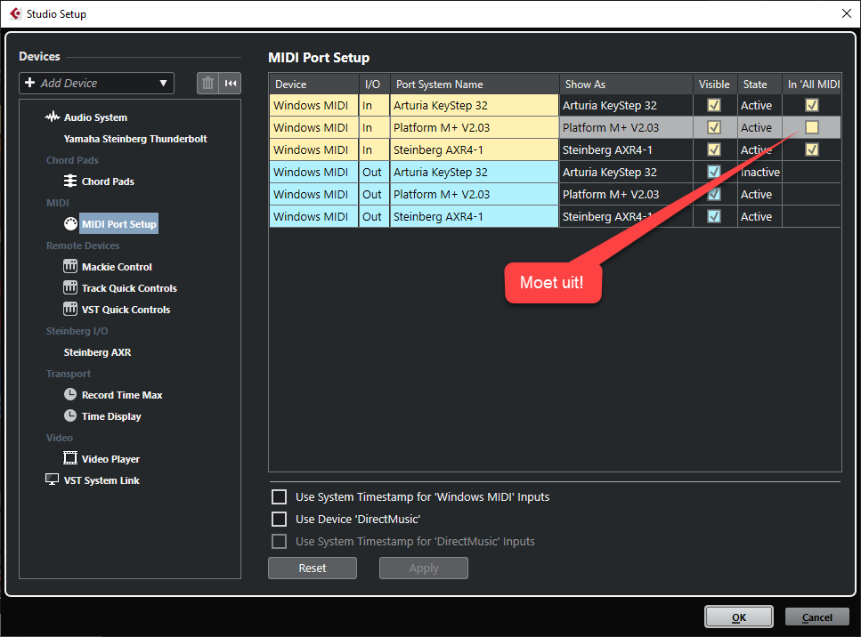Viewport: 861px width, 637px height.
Task: Select Track Quick Controls entry
Action: 129,288
